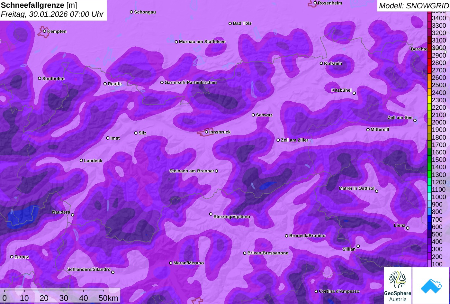Image resolution: width=450 pixels, height=304 pixels.
Task: Click the Imst town label
Action: click(x=115, y=138)
